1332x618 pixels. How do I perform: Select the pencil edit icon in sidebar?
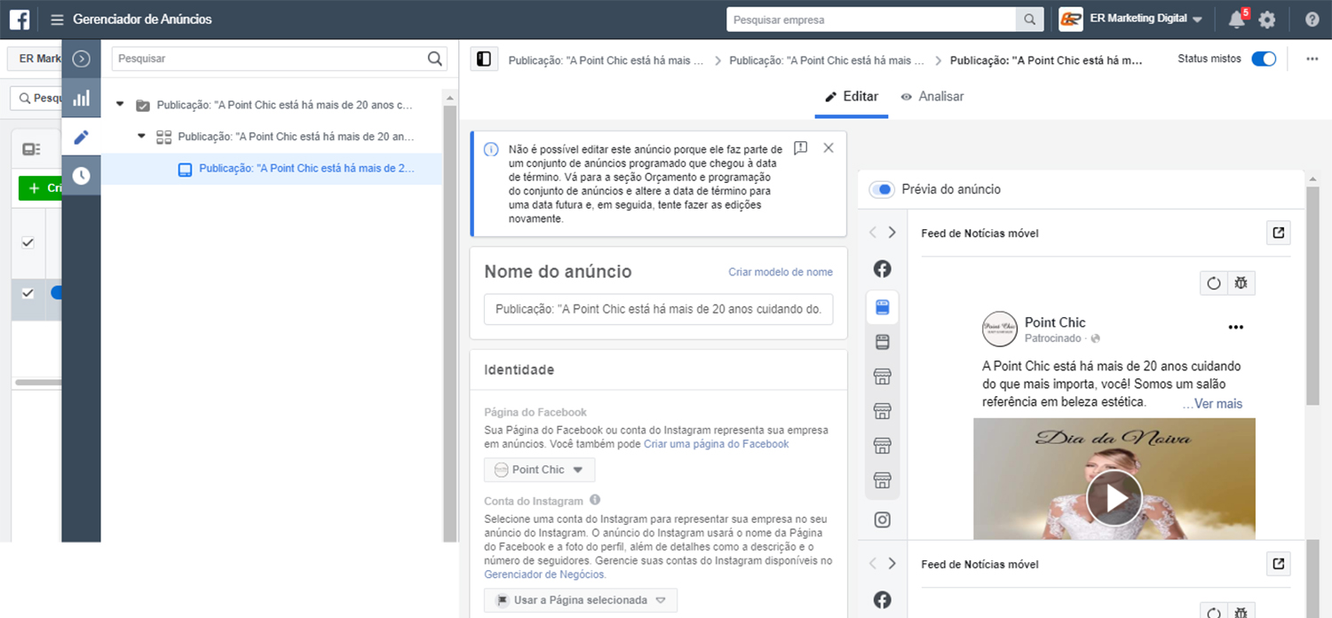pyautogui.click(x=81, y=137)
